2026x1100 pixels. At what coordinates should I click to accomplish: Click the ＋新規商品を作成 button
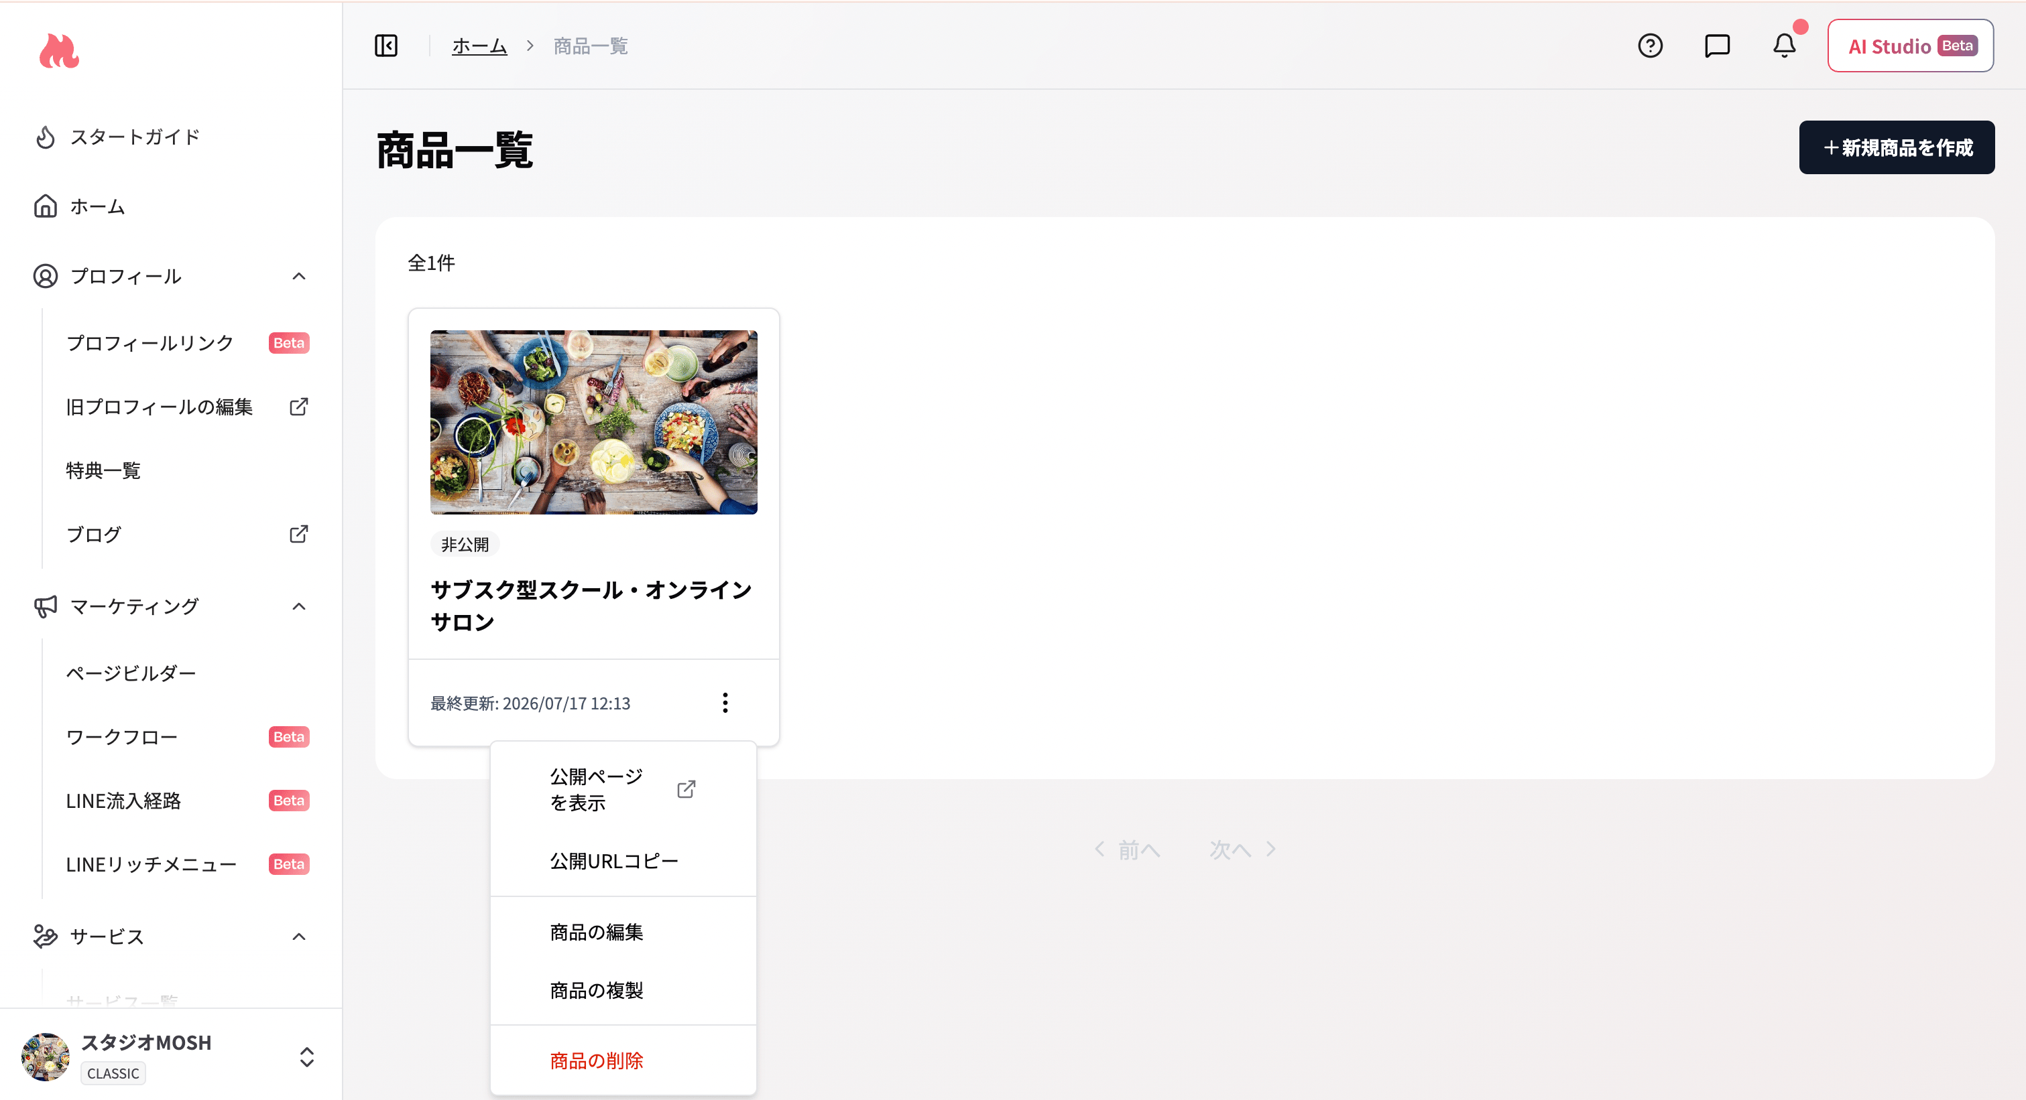(x=1896, y=147)
